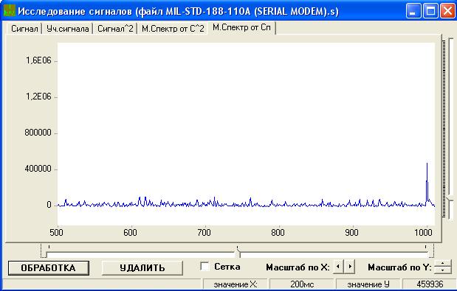Maximize the signal analysis window

[x=430, y=11]
